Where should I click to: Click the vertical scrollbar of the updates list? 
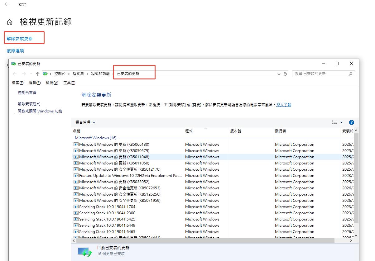coord(356,178)
